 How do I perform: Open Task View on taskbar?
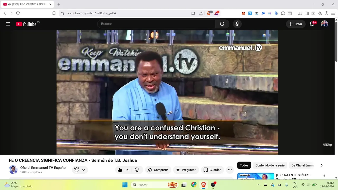coord(184,185)
